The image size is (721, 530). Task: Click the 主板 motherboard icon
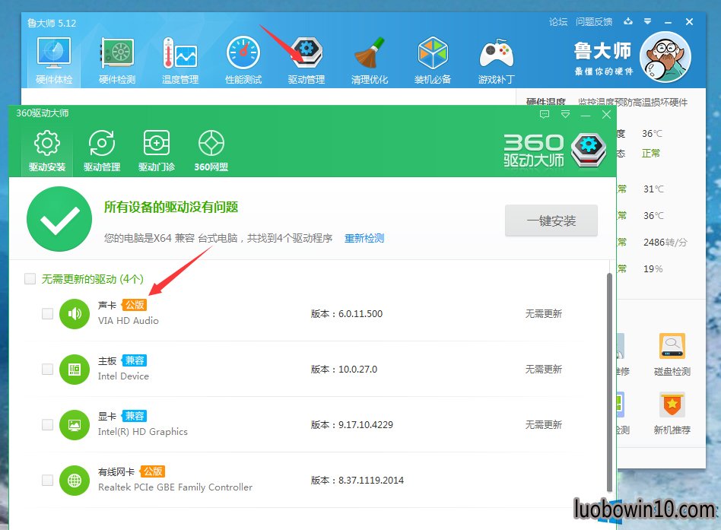(75, 369)
